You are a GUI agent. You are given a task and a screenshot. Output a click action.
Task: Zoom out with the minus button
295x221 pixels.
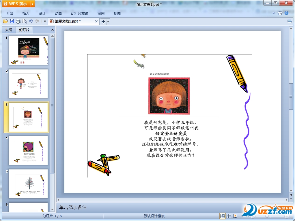pos(253,216)
